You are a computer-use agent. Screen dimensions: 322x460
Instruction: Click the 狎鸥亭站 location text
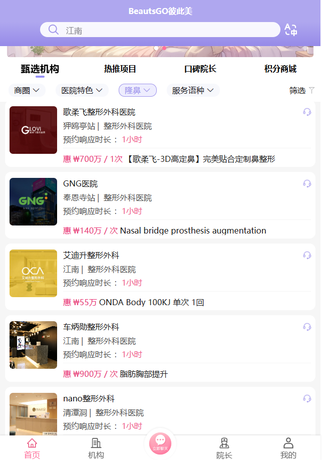79,126
